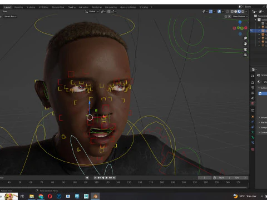Open object type visibility dropdown
The width and height of the screenshot is (267, 200).
coord(205,12)
